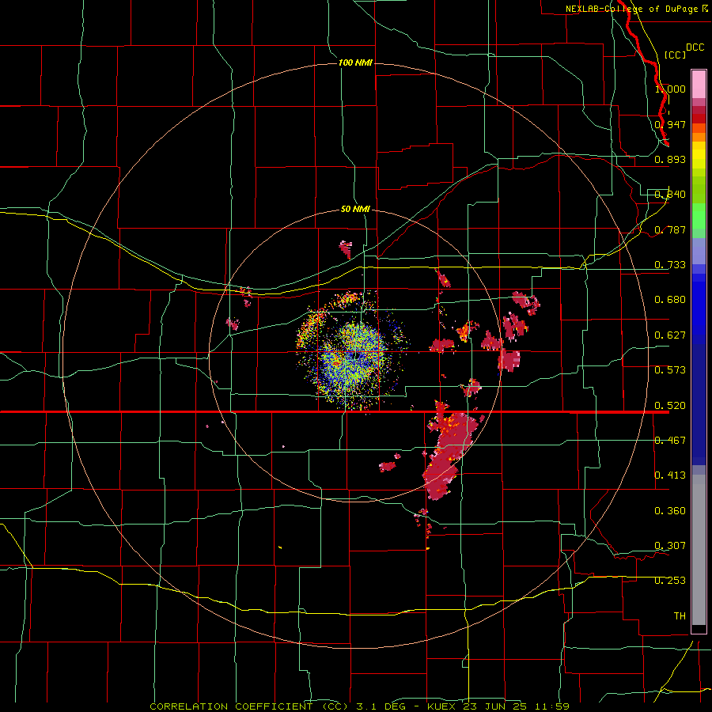Click the 0.467 legend value
The image size is (712, 712).
pos(670,441)
